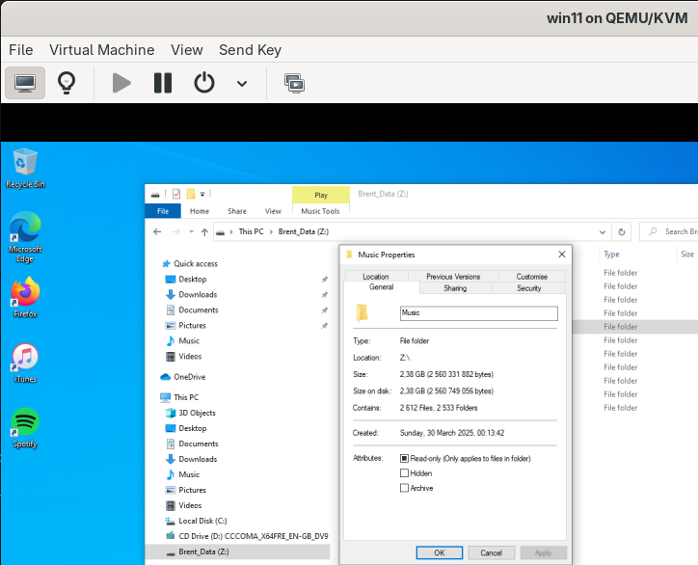698x565 pixels.
Task: Select OneDrive in the navigation pane
Action: click(183, 377)
